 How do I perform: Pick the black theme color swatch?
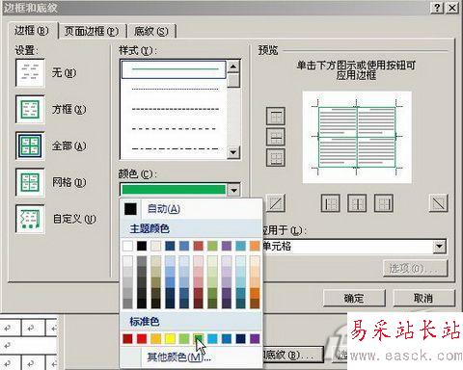tap(142, 246)
